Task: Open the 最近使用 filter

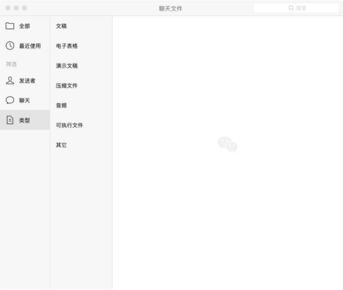Action: coord(25,45)
